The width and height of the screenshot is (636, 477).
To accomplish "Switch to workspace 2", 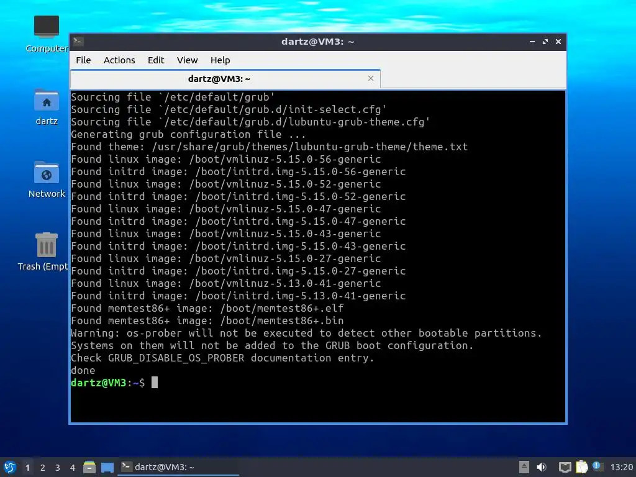I will (43, 468).
